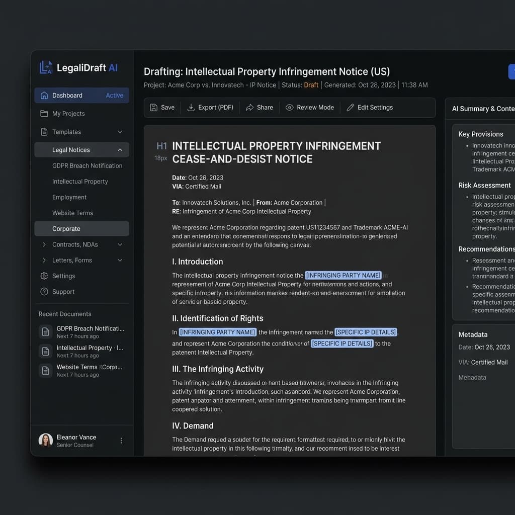Select the Intellectual Property template
The image size is (515, 515).
click(x=80, y=181)
